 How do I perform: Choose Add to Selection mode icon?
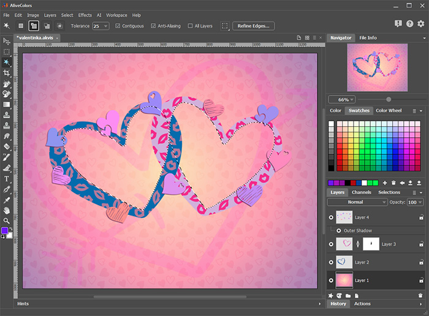tap(34, 26)
